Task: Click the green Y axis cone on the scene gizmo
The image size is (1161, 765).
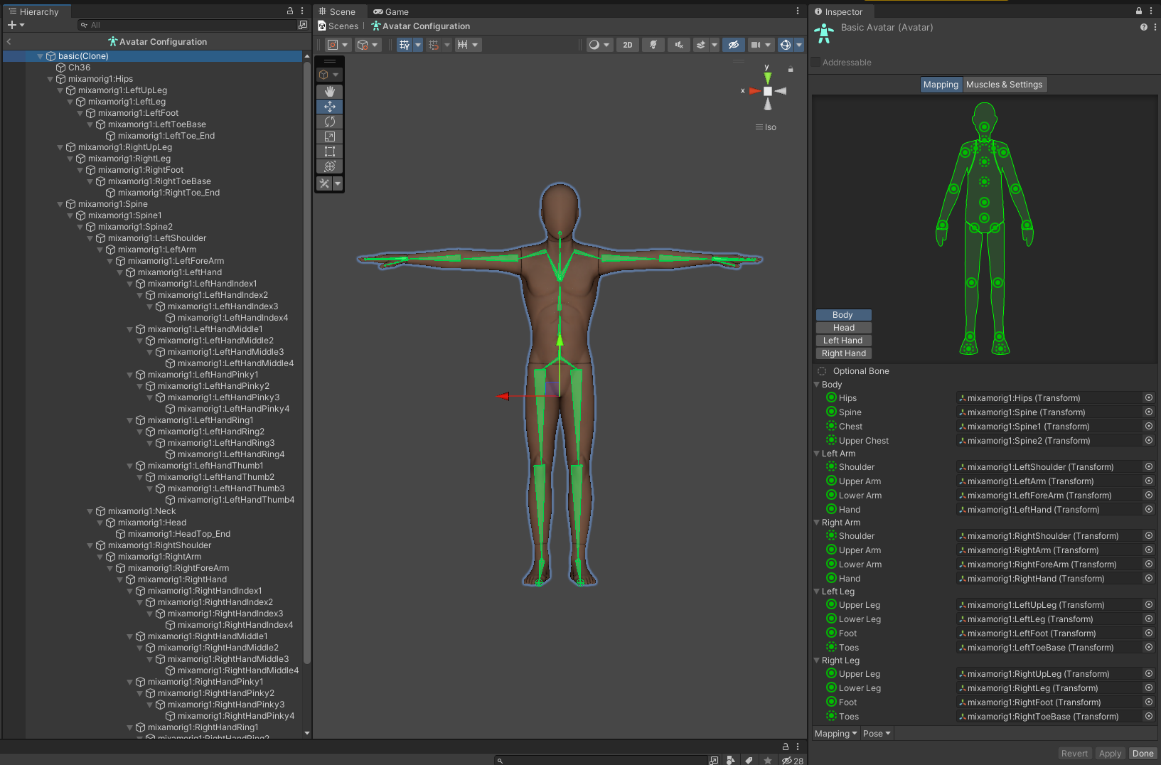Action: [x=767, y=77]
